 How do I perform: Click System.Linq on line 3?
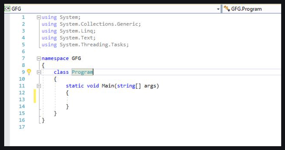[76, 31]
